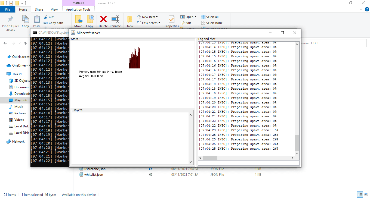Click the Explorer Forward arrow
The image size is (370, 198).
point(13,43)
